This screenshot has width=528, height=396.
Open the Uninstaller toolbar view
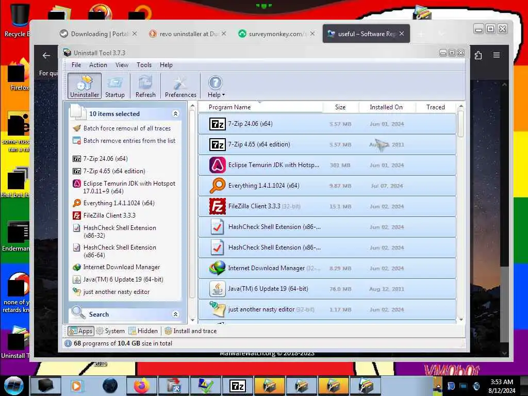pos(84,86)
